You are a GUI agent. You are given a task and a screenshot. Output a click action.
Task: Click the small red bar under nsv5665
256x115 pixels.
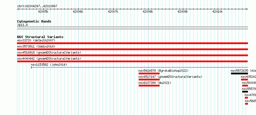click(247, 104)
